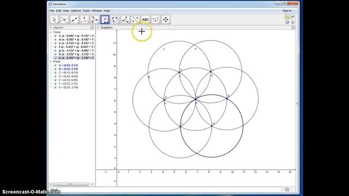Open the Edit menu
Screen dimensions: 349x196
(58, 11)
